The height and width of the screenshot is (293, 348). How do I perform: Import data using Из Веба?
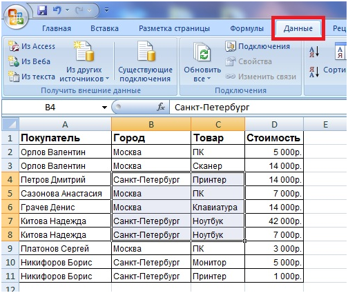29,61
